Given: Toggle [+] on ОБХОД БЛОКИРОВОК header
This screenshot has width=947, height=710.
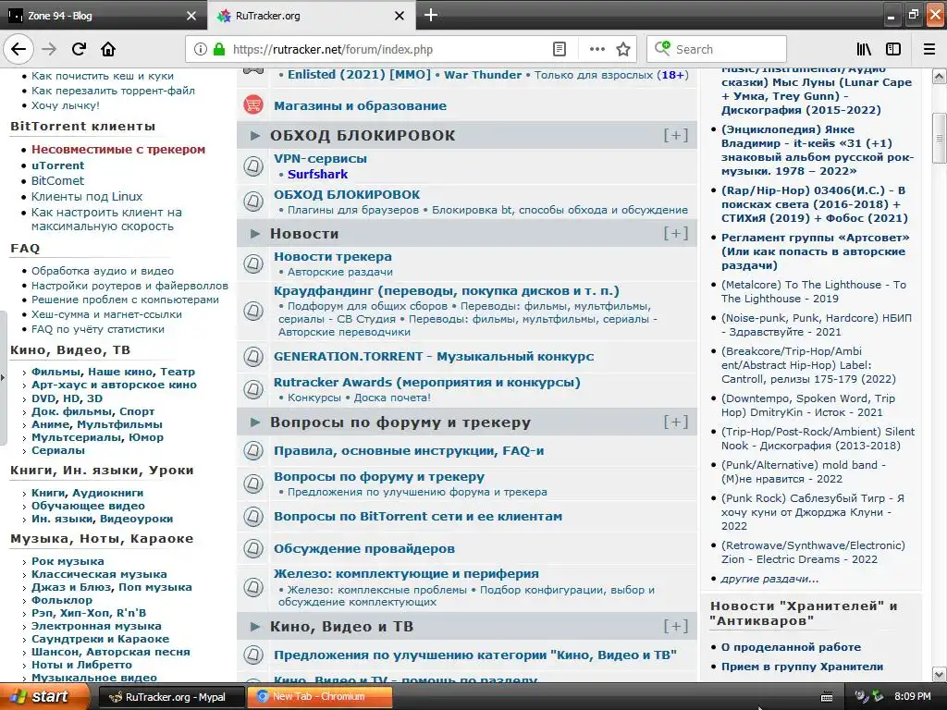Looking at the screenshot, I should [676, 135].
